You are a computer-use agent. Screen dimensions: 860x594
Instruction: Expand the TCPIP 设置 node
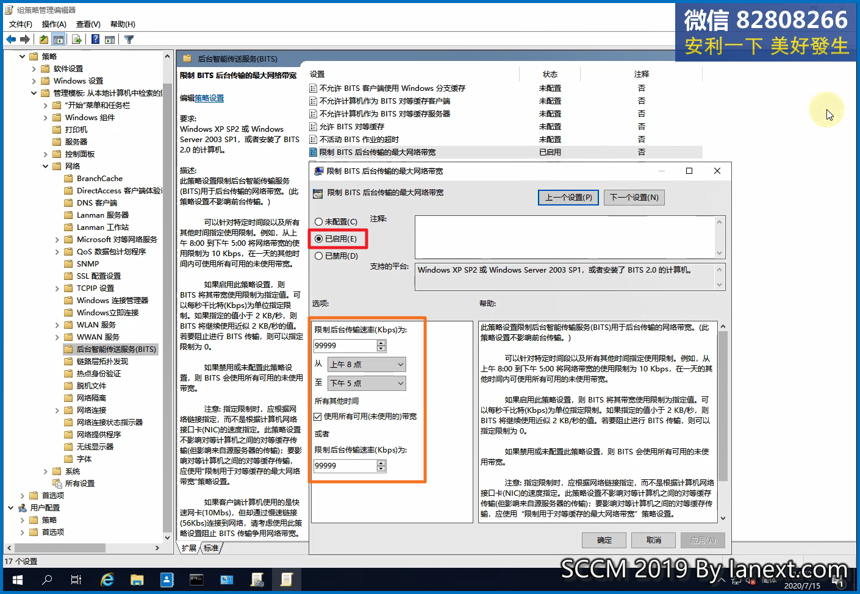pos(57,288)
